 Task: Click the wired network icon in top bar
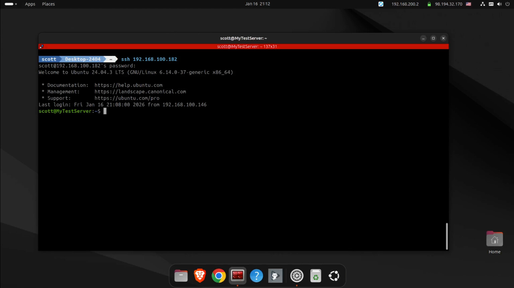point(483,4)
